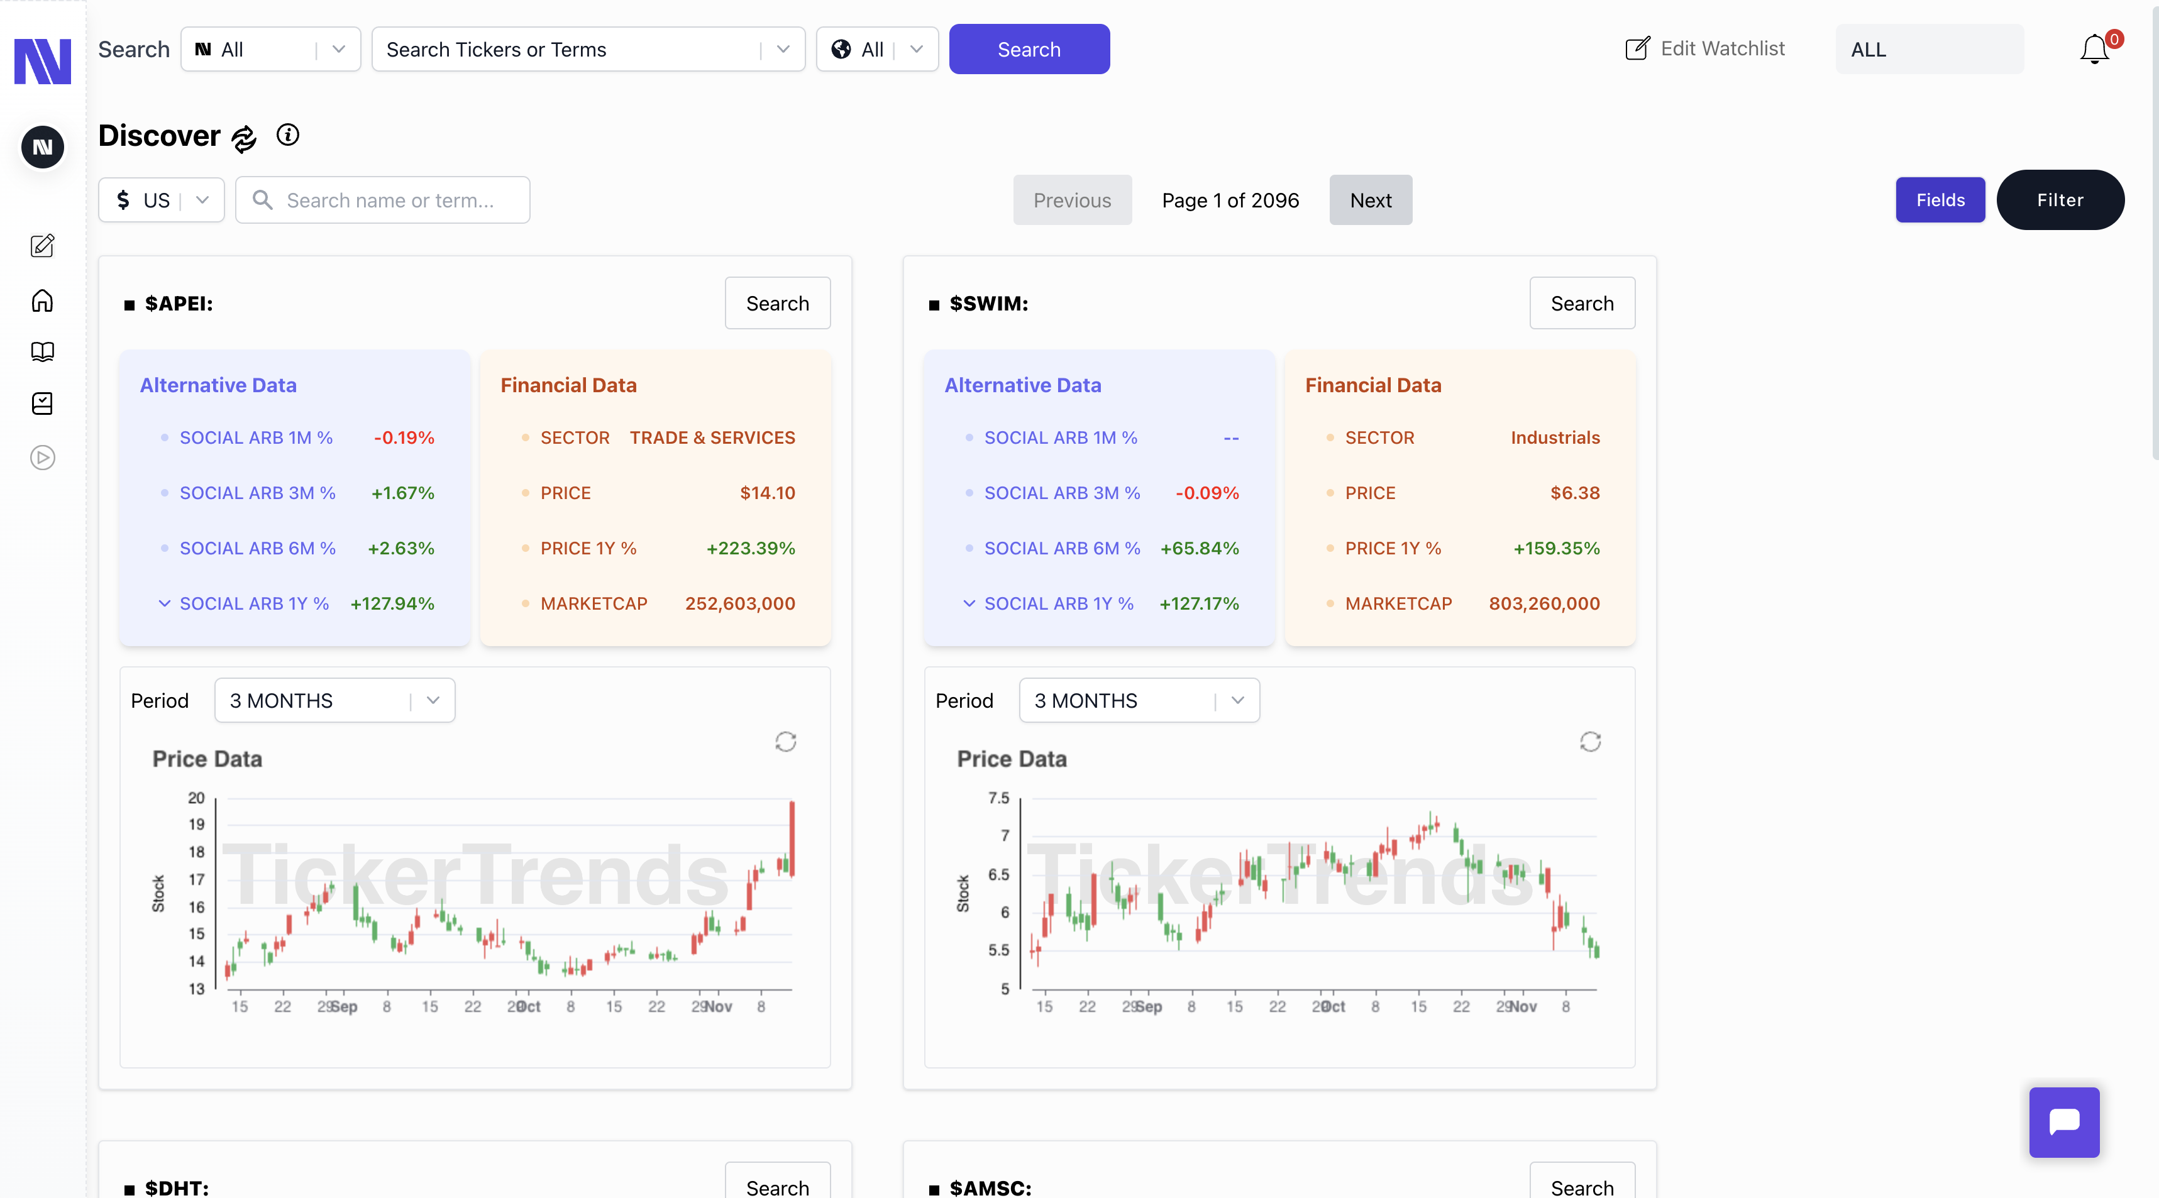Click $SWIM Alternative Data heading
The height and width of the screenshot is (1198, 2159).
click(1022, 385)
